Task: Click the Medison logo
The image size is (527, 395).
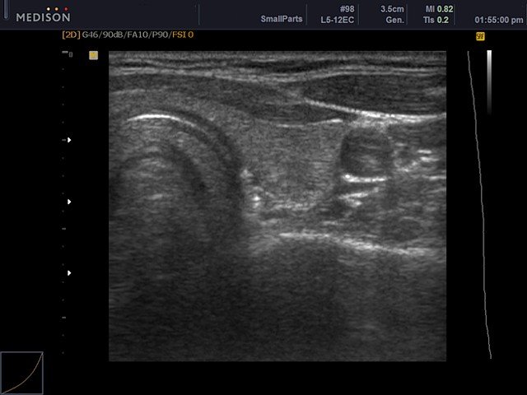Action: [43, 14]
